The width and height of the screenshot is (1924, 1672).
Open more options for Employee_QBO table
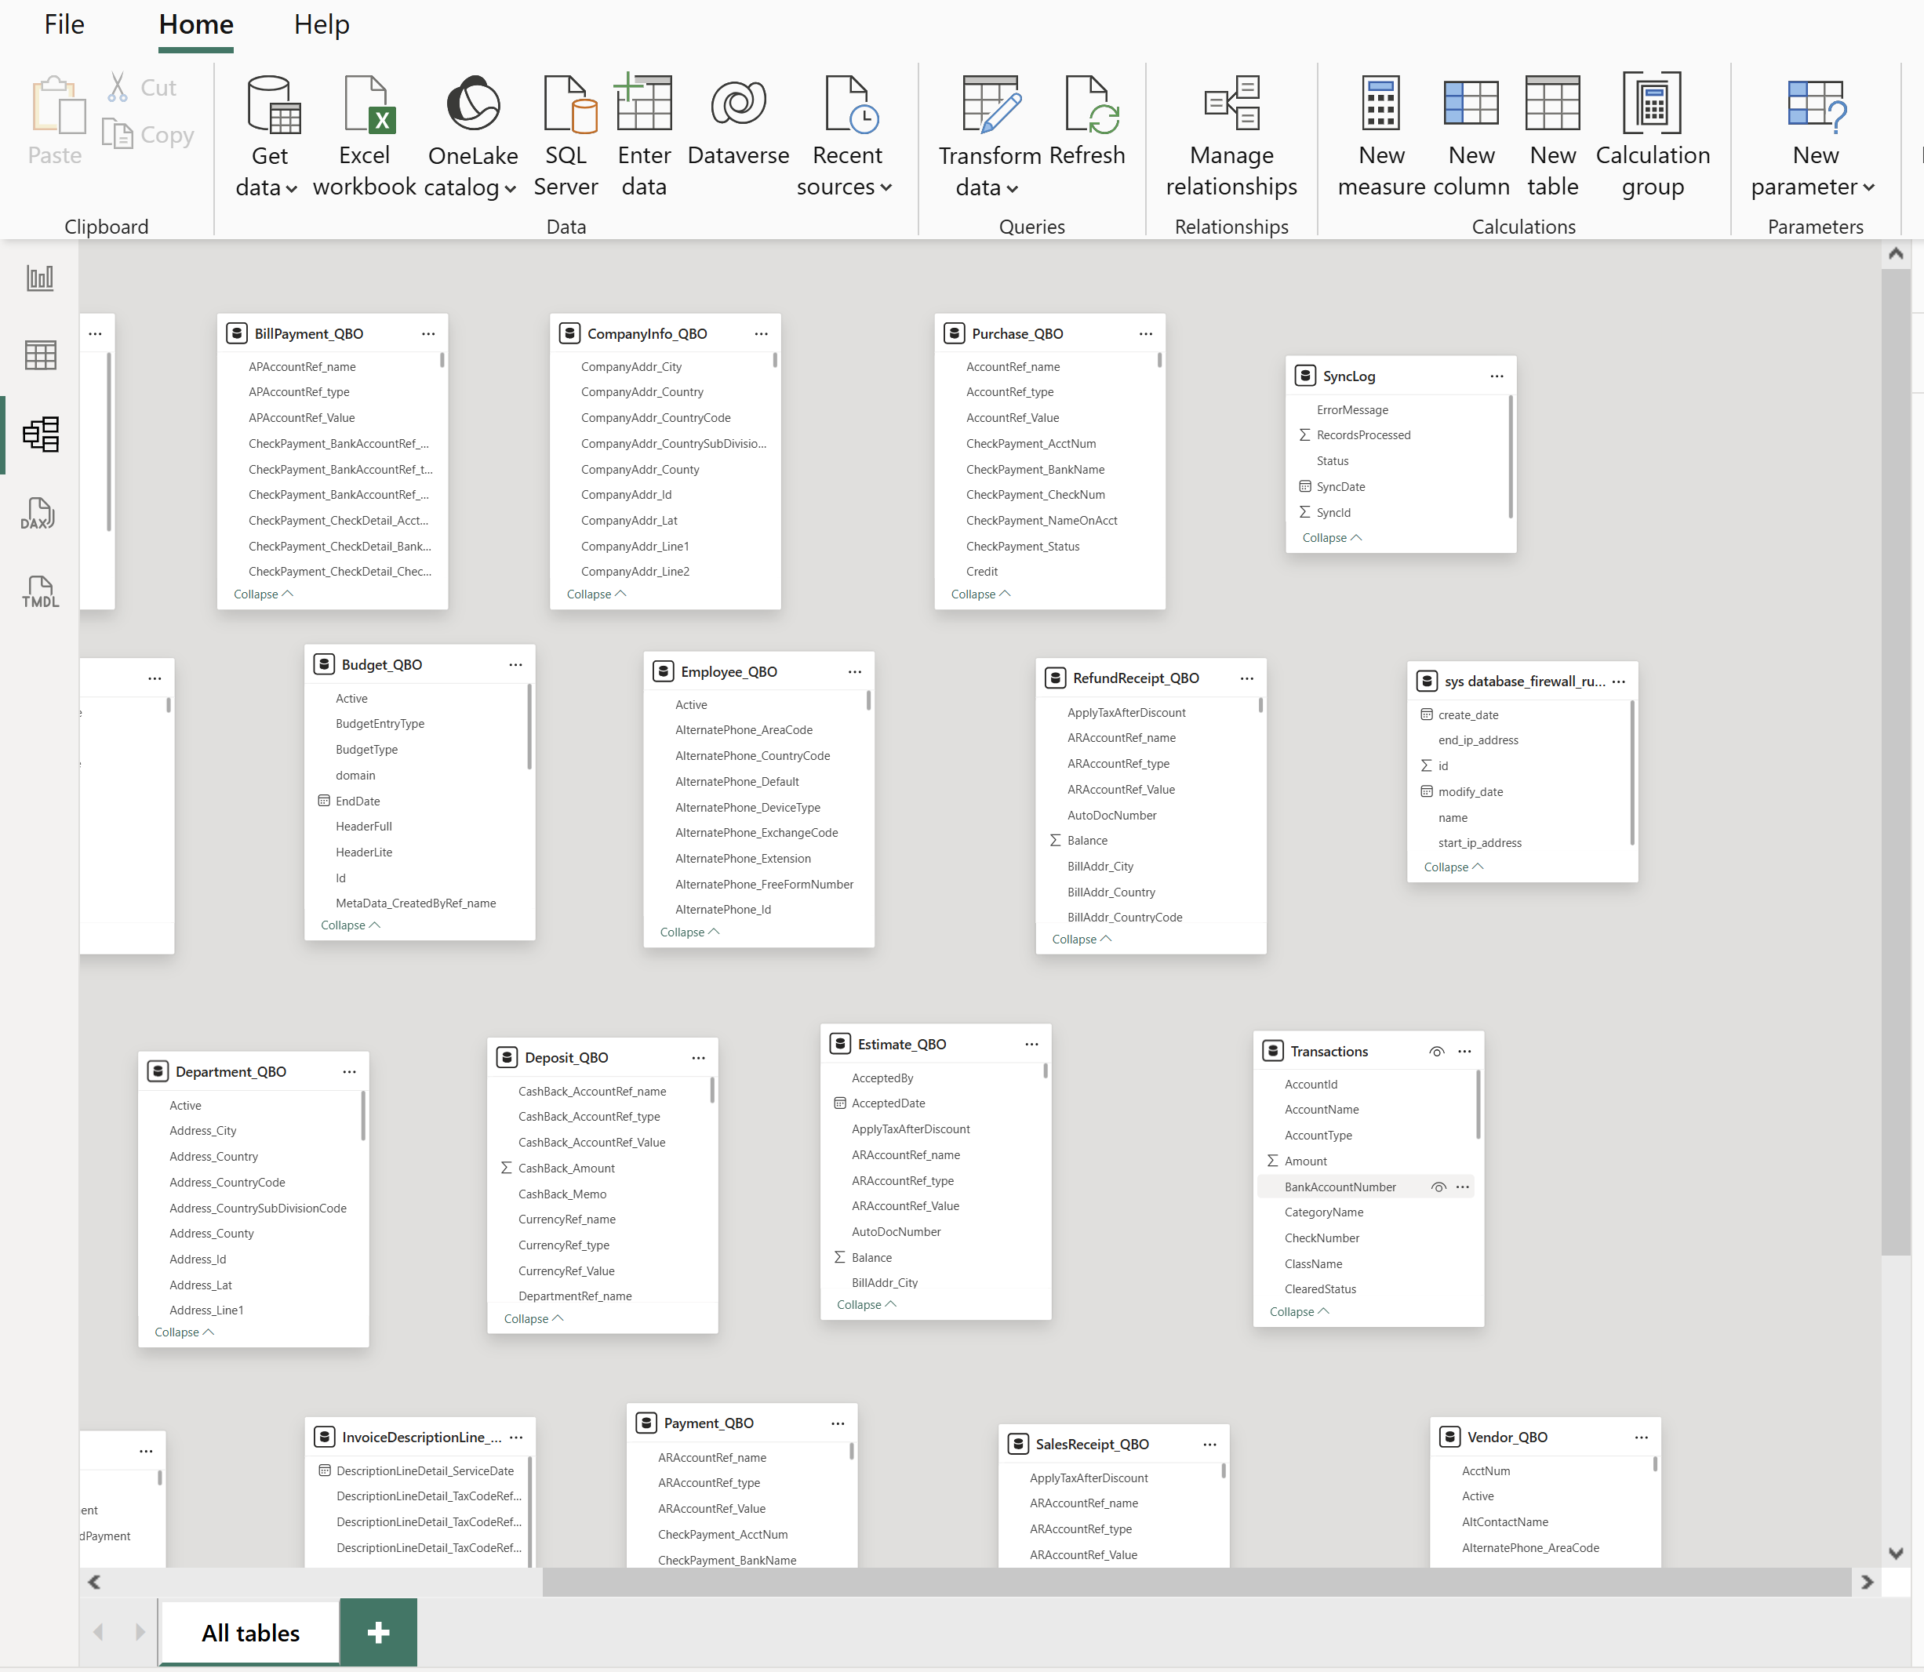[855, 672]
